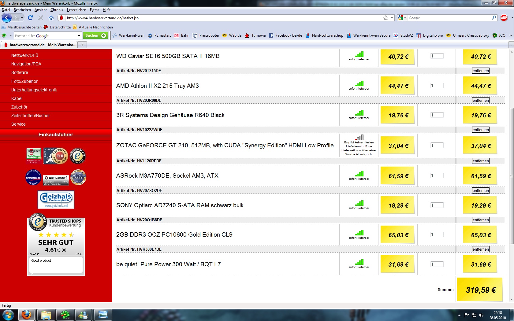Remove WD Caviar item with entfernen HV20T315DE
Image resolution: width=514 pixels, height=321 pixels.
481,71
